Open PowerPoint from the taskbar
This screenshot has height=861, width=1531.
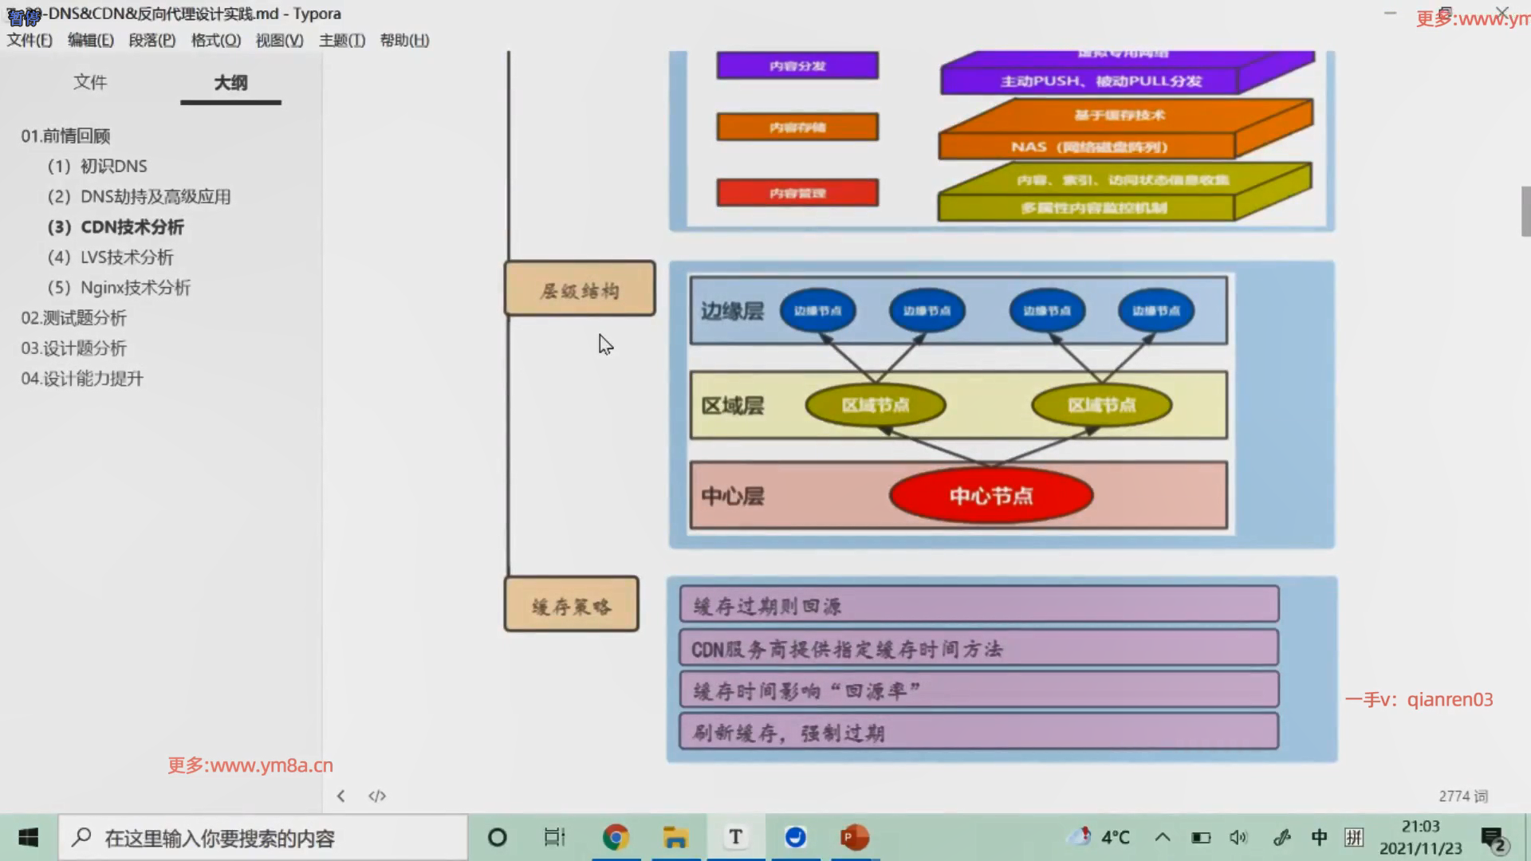pos(854,837)
